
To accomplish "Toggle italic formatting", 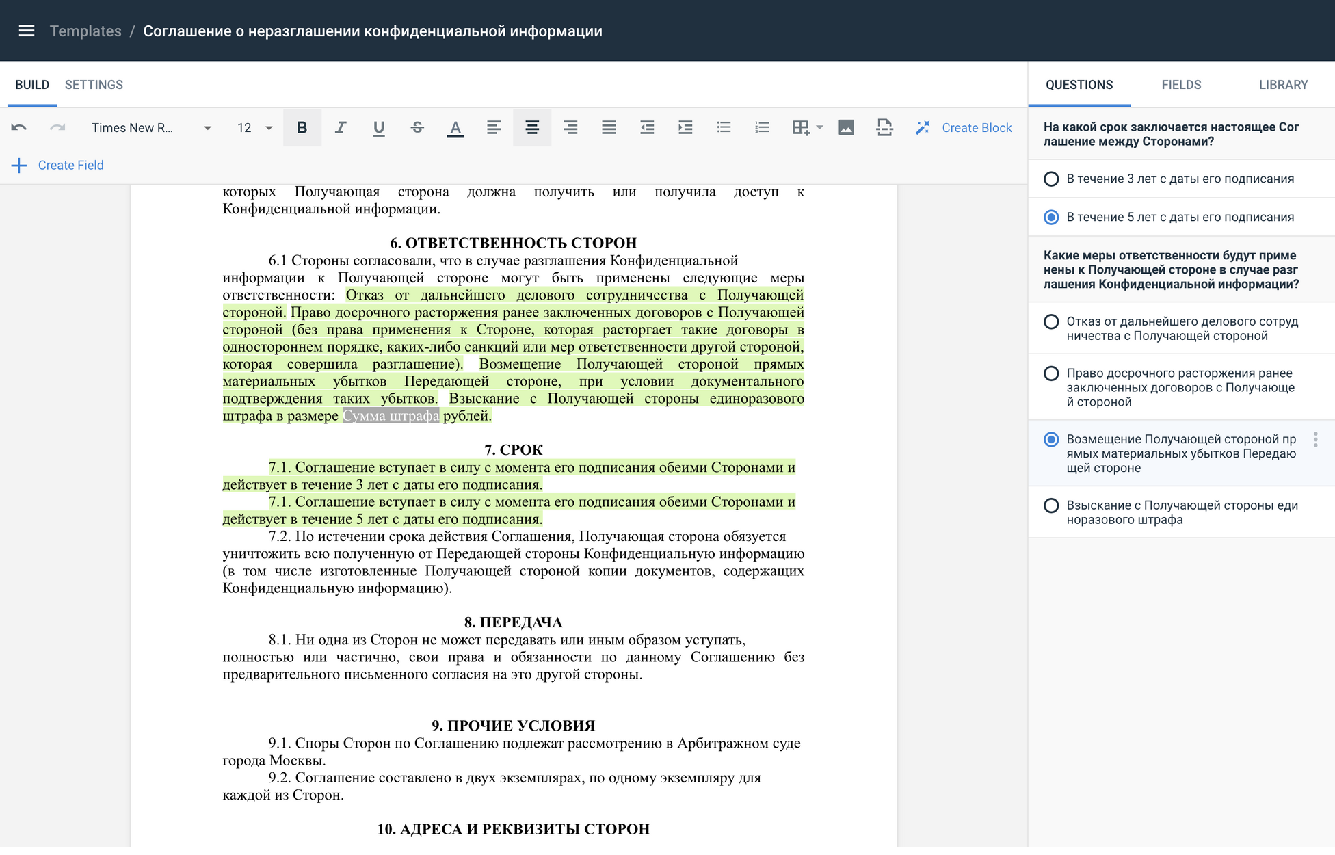I will [x=340, y=128].
